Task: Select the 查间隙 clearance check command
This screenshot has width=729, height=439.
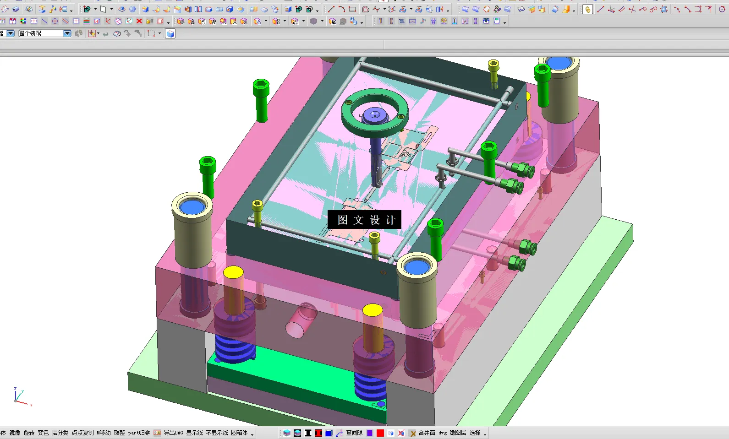Action: (x=354, y=433)
